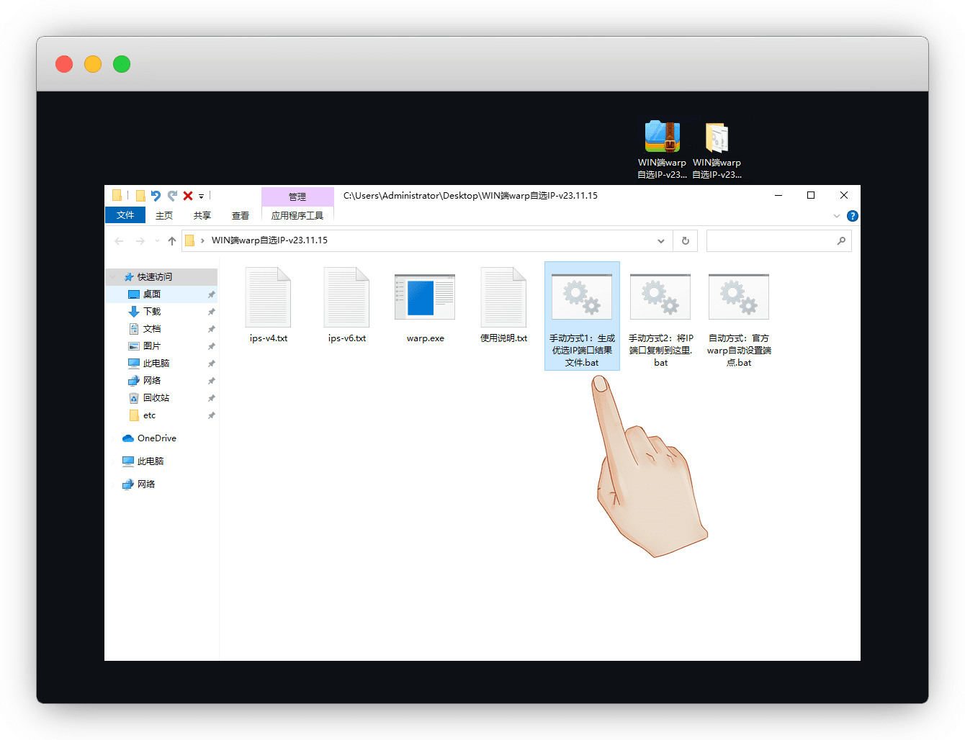
Task: Open the address bar history dropdown
Action: point(661,241)
